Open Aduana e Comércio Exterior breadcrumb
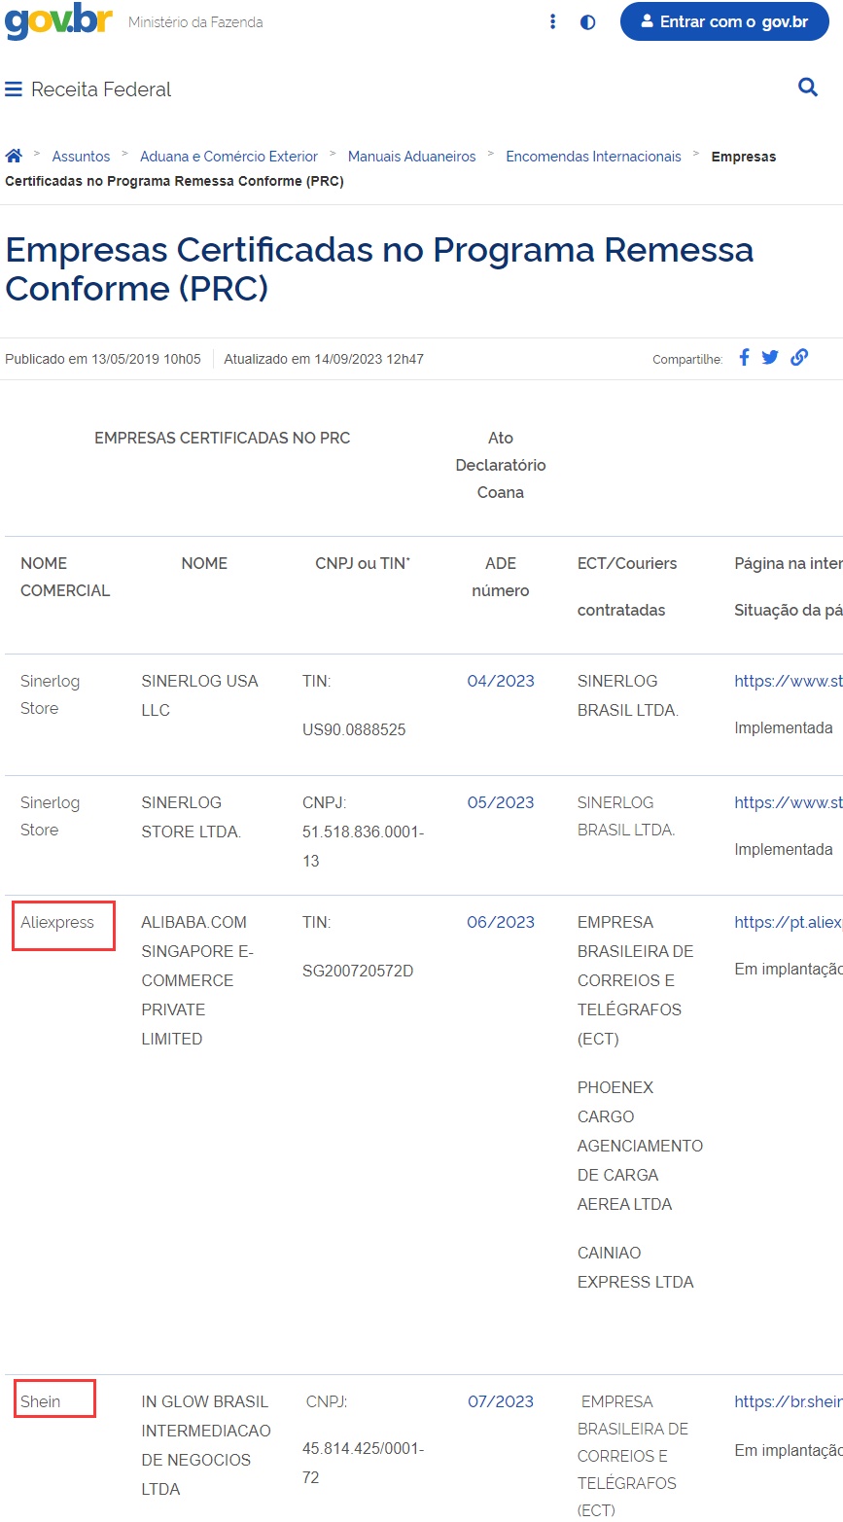Viewport: 843px width, 1522px height. [228, 157]
